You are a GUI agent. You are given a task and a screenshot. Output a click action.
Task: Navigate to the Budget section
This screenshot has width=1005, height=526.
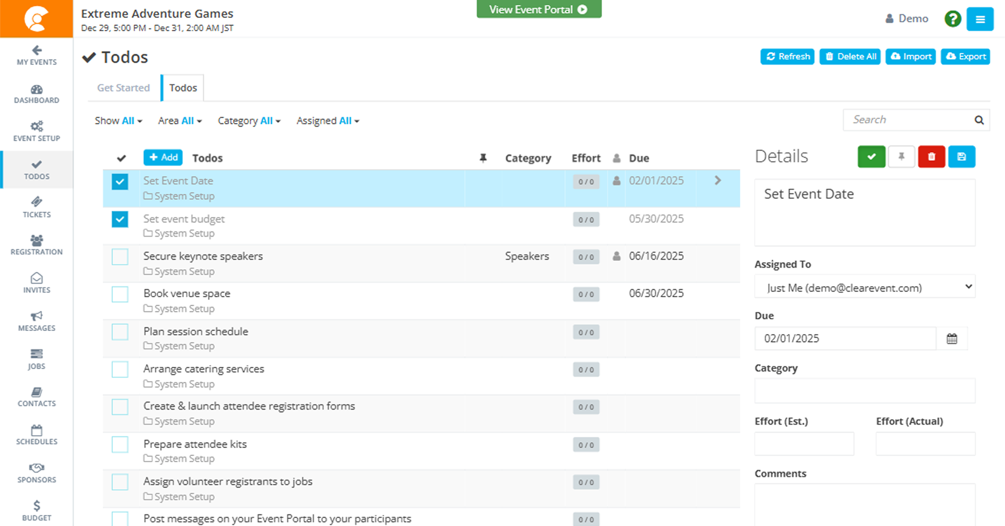tap(36, 510)
